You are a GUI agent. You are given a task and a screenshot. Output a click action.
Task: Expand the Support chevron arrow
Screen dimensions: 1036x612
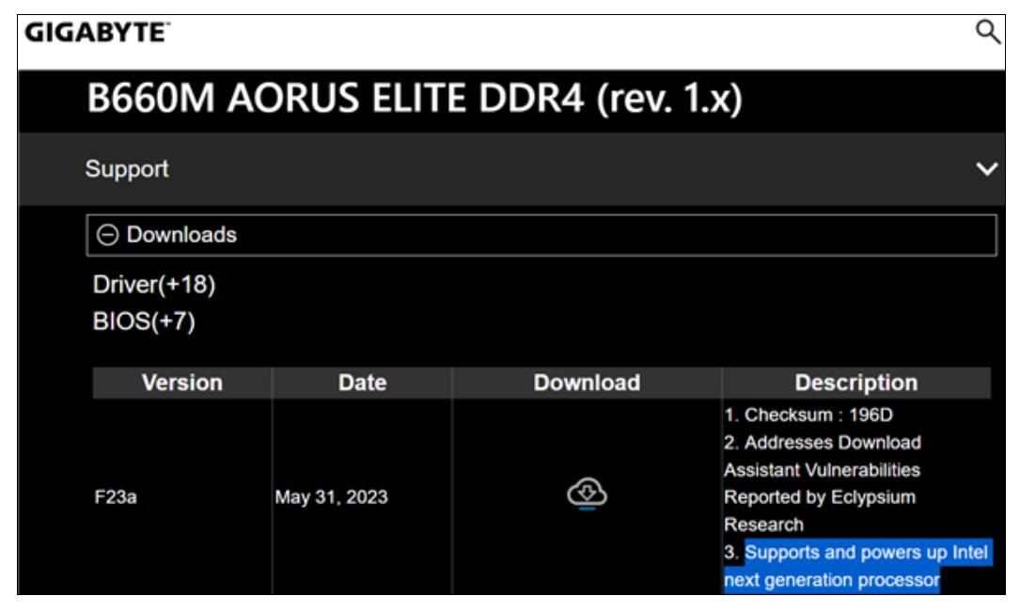tap(986, 168)
